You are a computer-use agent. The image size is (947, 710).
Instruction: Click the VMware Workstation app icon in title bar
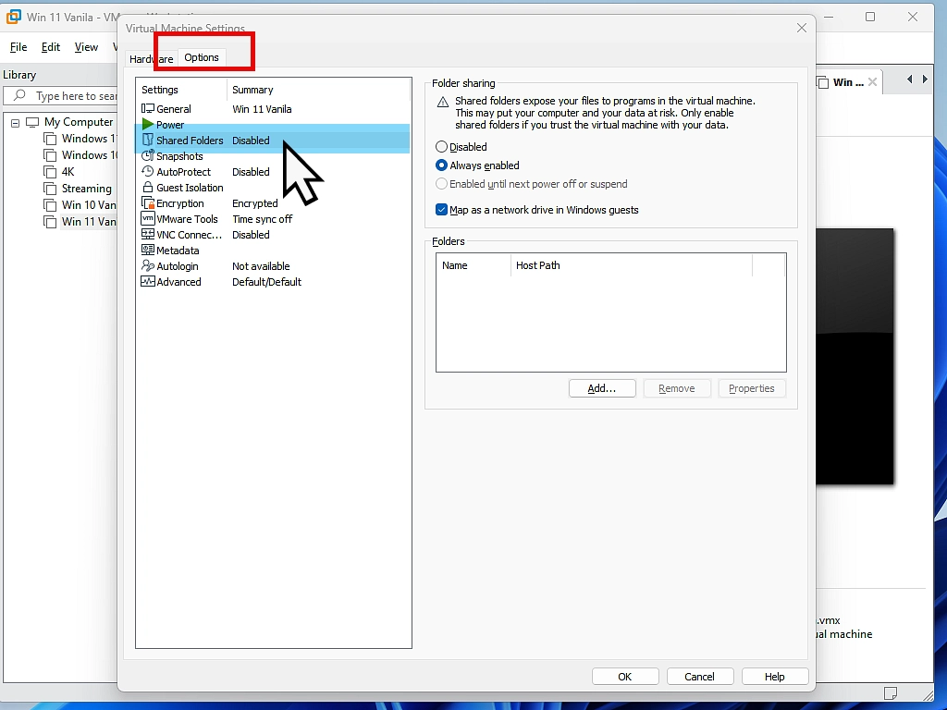pos(13,17)
